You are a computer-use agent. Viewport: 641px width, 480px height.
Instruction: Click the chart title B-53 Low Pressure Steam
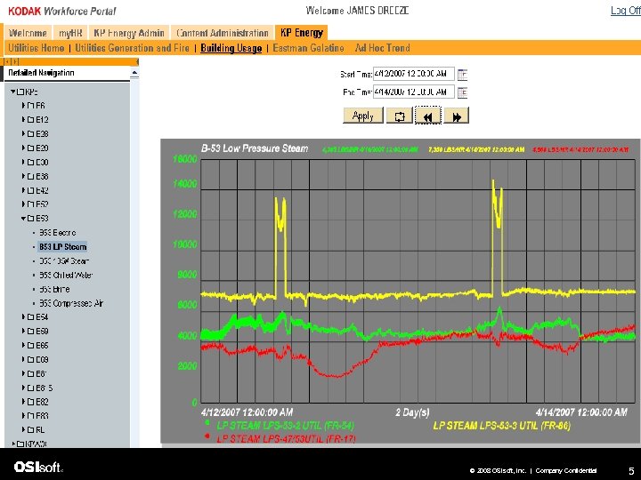pyautogui.click(x=255, y=148)
